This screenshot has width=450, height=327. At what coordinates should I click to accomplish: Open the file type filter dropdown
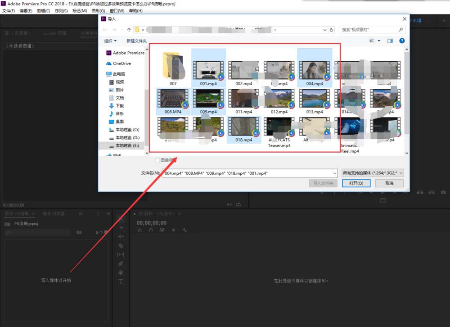coord(373,173)
